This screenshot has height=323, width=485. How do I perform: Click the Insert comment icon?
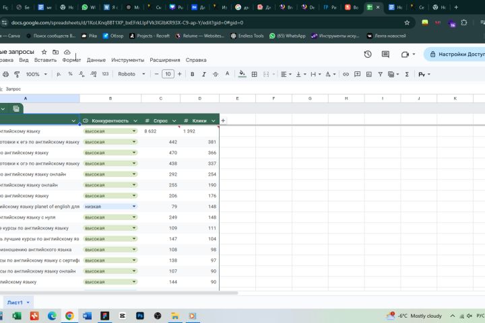coord(357,74)
